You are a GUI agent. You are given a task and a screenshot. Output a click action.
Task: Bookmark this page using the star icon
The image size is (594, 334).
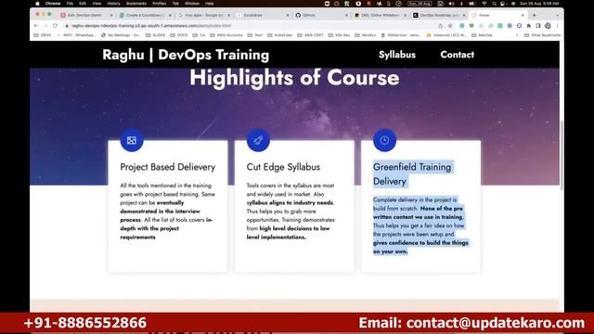tap(450, 26)
